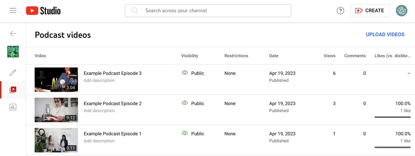The height and width of the screenshot is (156, 415).
Task: Click the Public visibility eye for Episode 1
Action: (185, 133)
